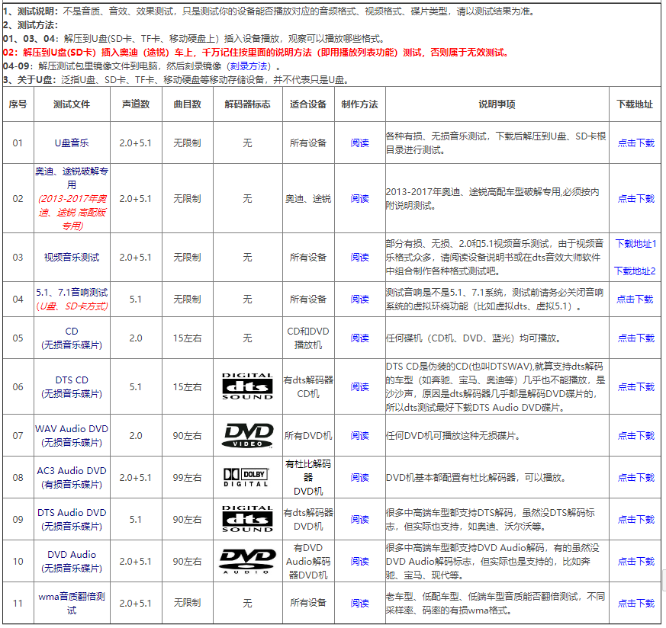The width and height of the screenshot is (666, 628).
Task: Open the 刻录方法 link in the instructions
Action: (x=249, y=66)
